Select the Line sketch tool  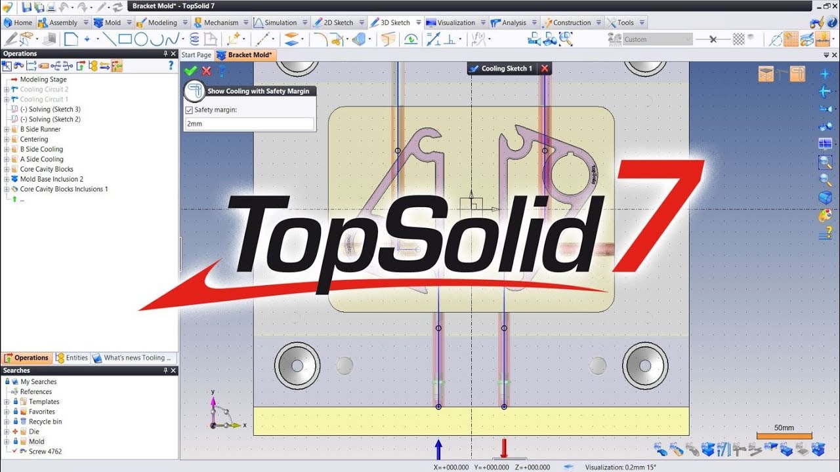(x=109, y=39)
